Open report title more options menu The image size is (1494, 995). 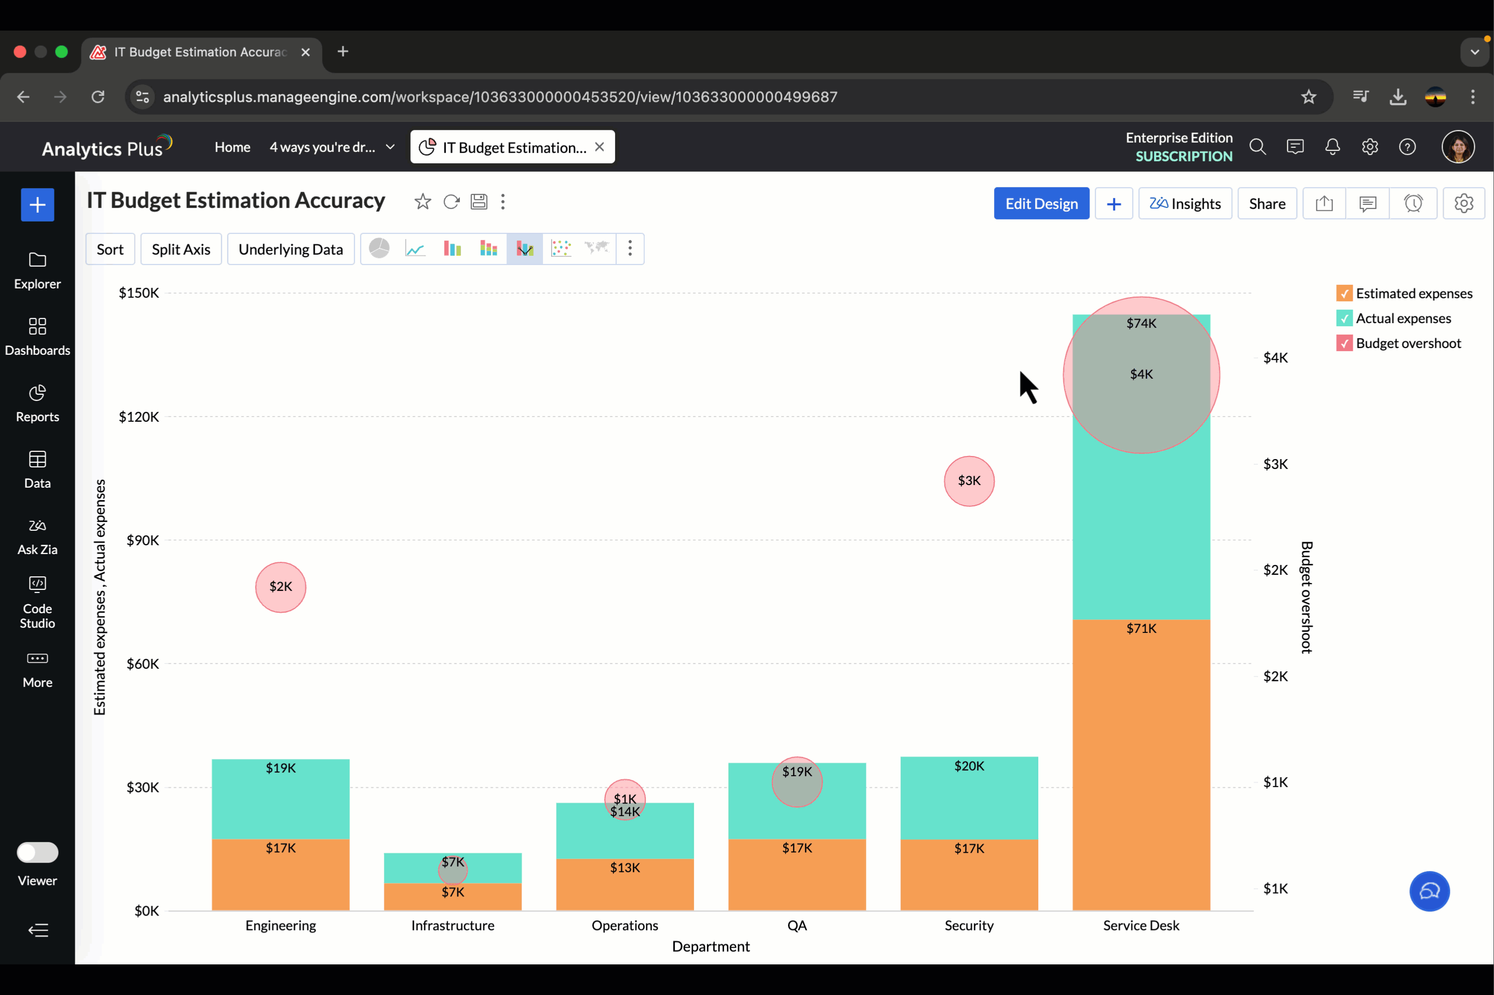[503, 202]
